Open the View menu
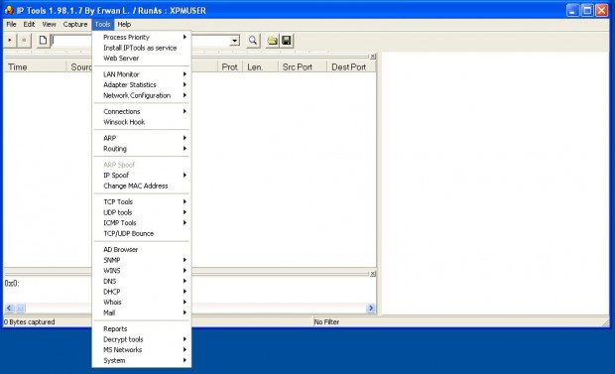 point(49,25)
